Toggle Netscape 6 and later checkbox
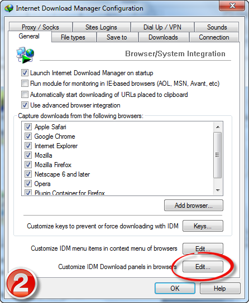The height and width of the screenshot is (303, 249). 28,174
